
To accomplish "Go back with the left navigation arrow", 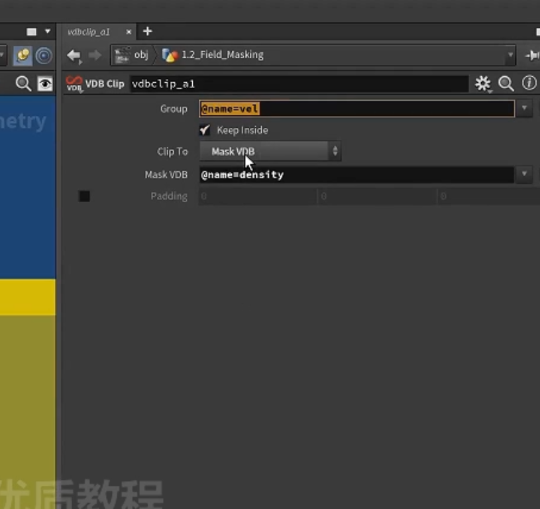I will 74,55.
